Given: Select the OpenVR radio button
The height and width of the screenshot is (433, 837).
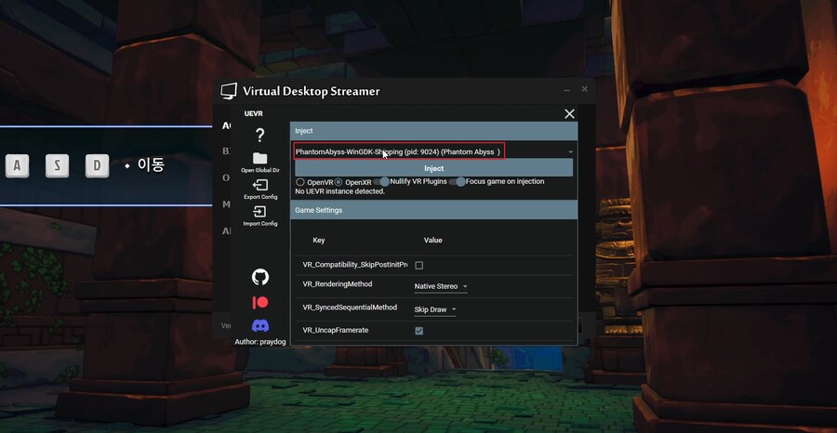Looking at the screenshot, I should [x=299, y=181].
